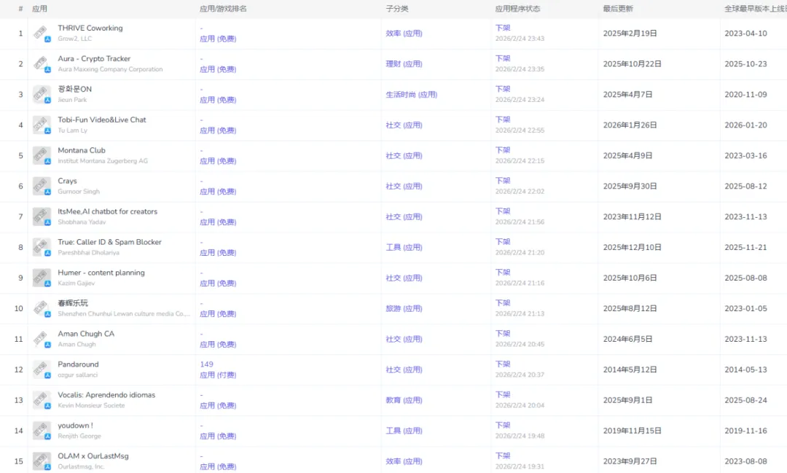Open the ItsMee AI chatbot app icon
Viewport: 787px width, 473px height.
tap(42, 217)
